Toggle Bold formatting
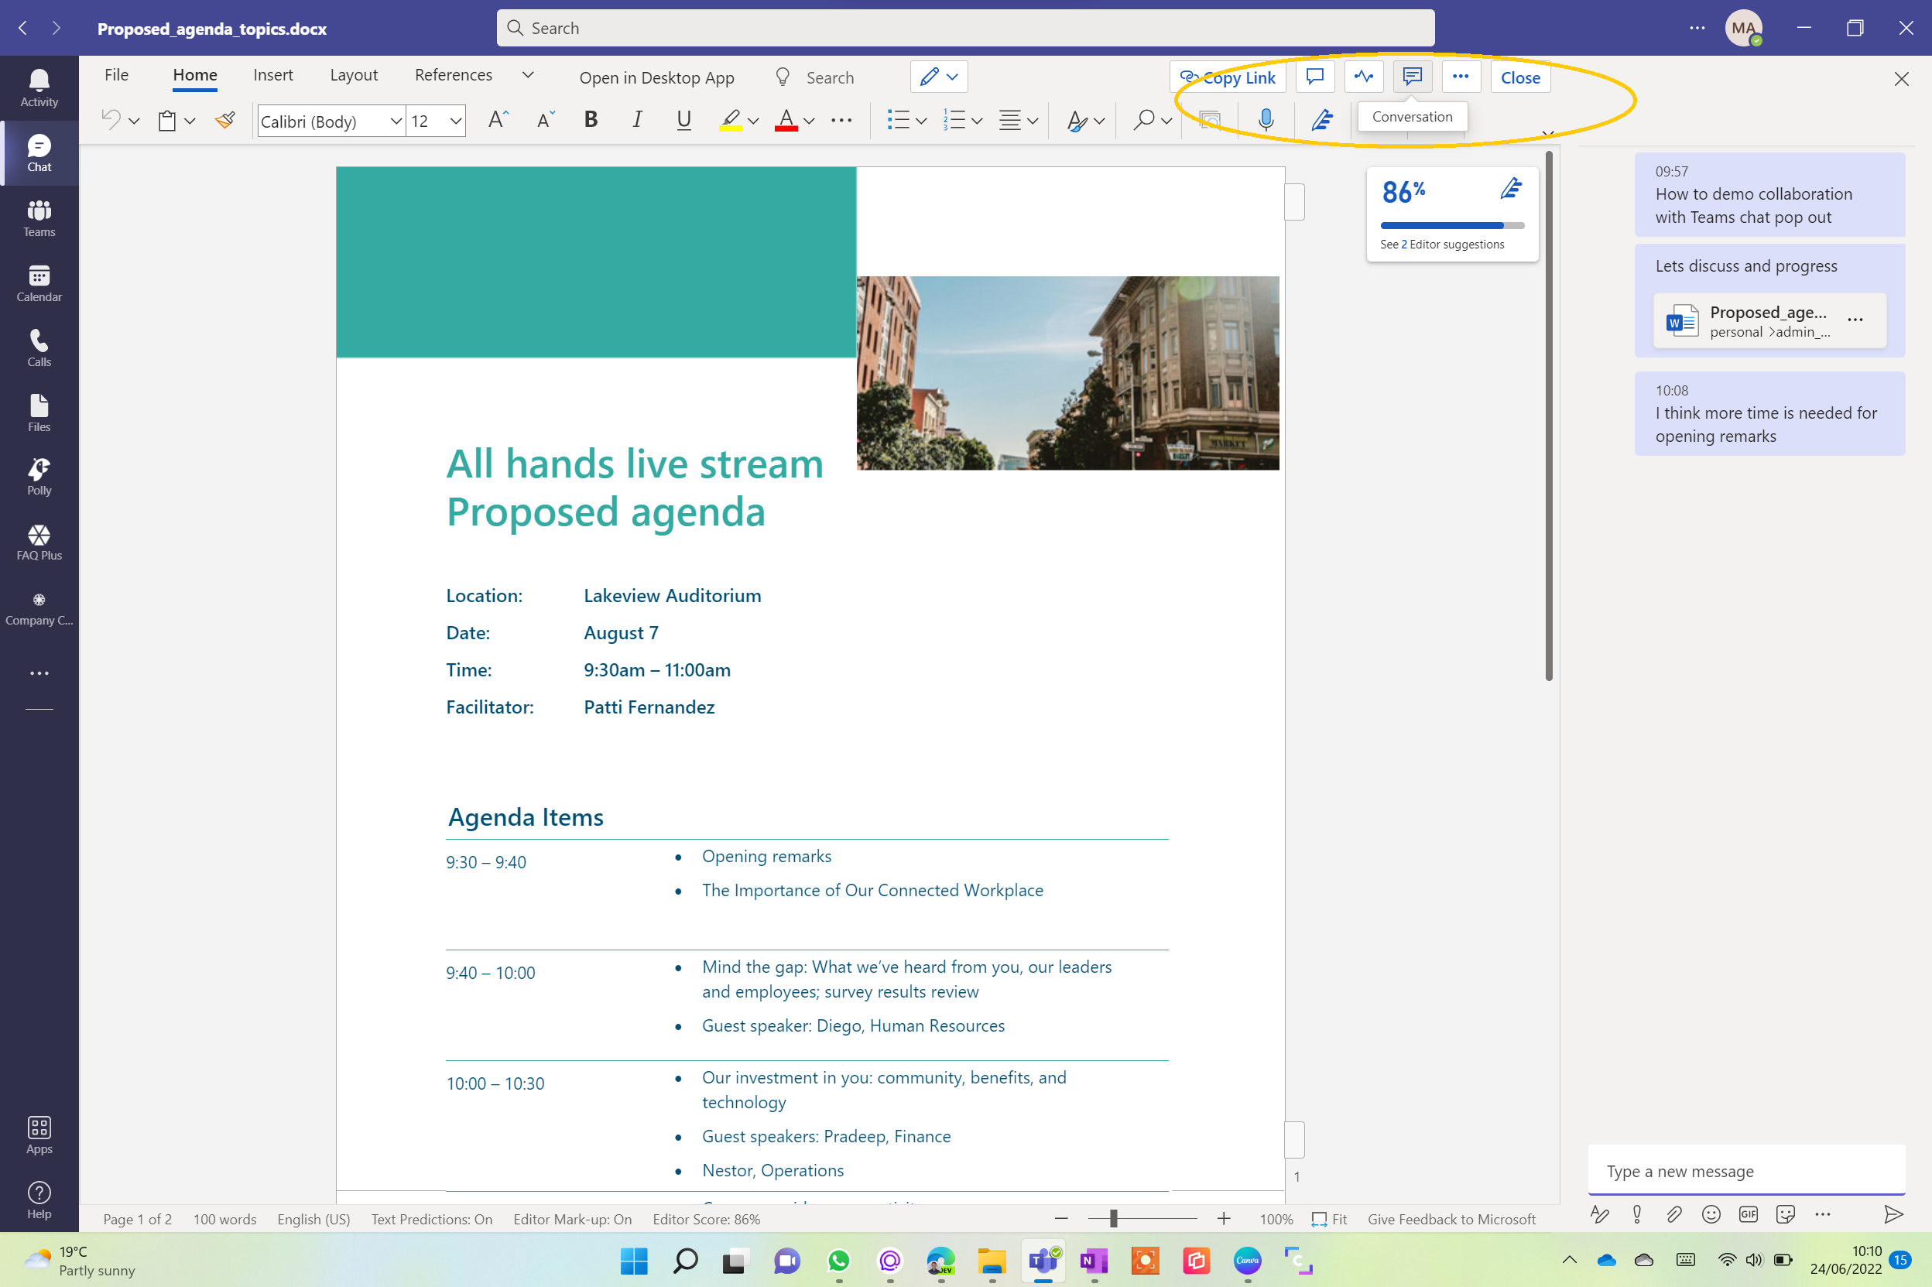 (x=590, y=121)
